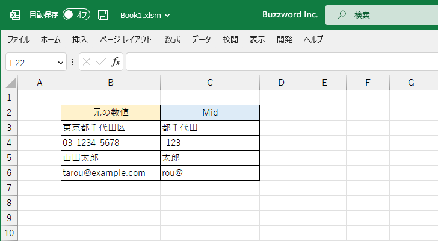Click the insert function fx icon

(116, 61)
